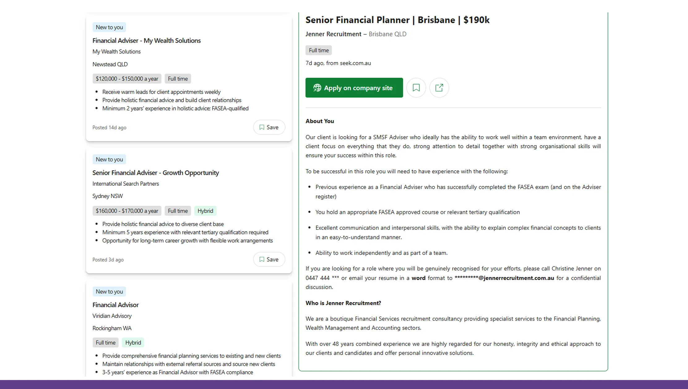Click the bookmark icon beside the Apply button

[x=416, y=88]
